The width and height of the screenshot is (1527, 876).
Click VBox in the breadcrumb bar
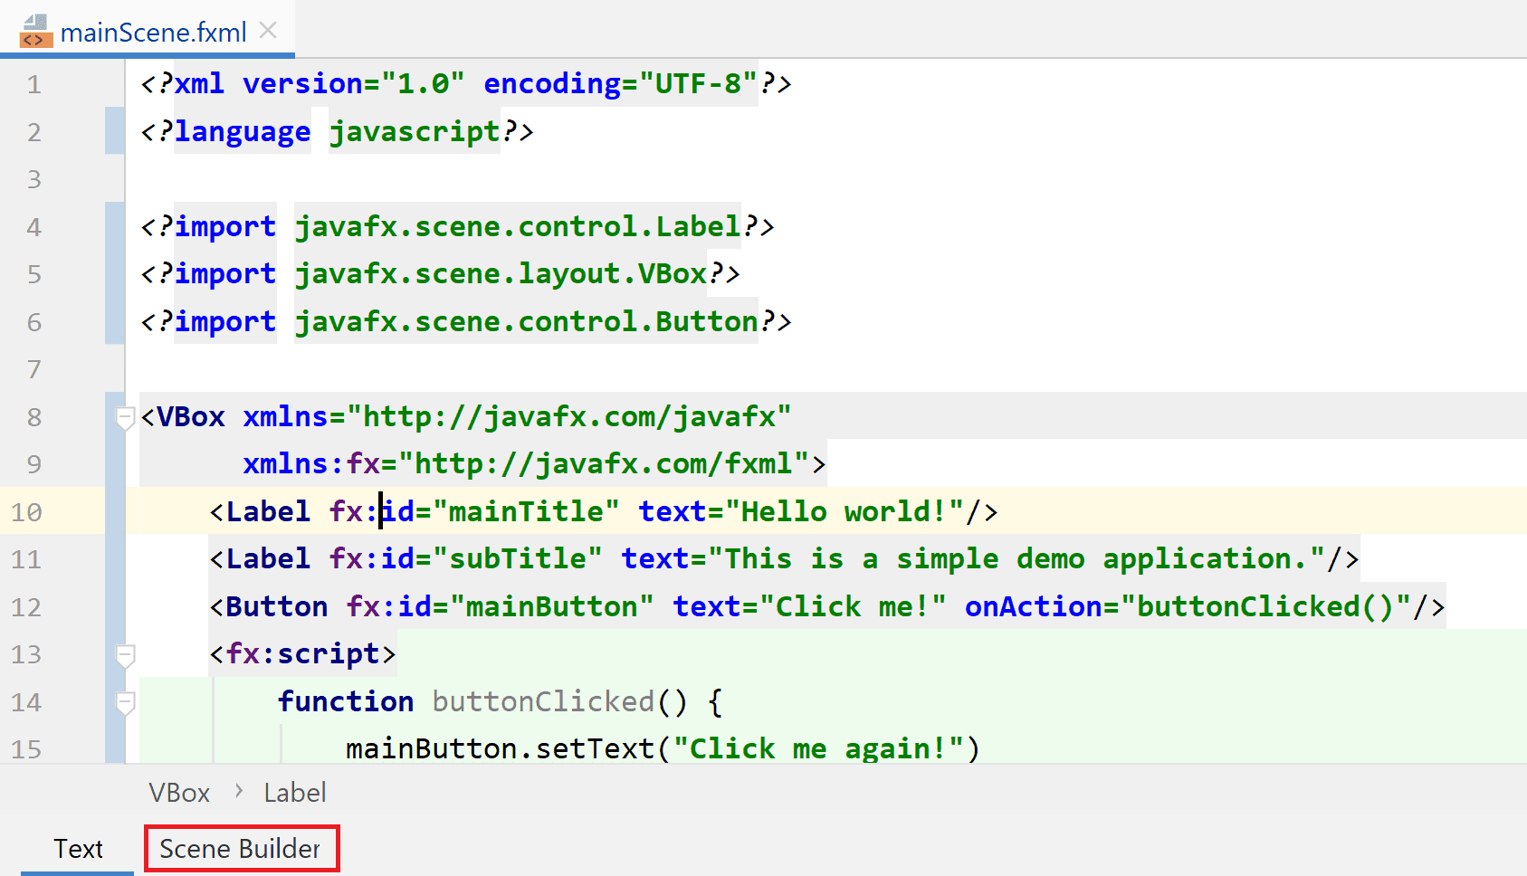(179, 793)
